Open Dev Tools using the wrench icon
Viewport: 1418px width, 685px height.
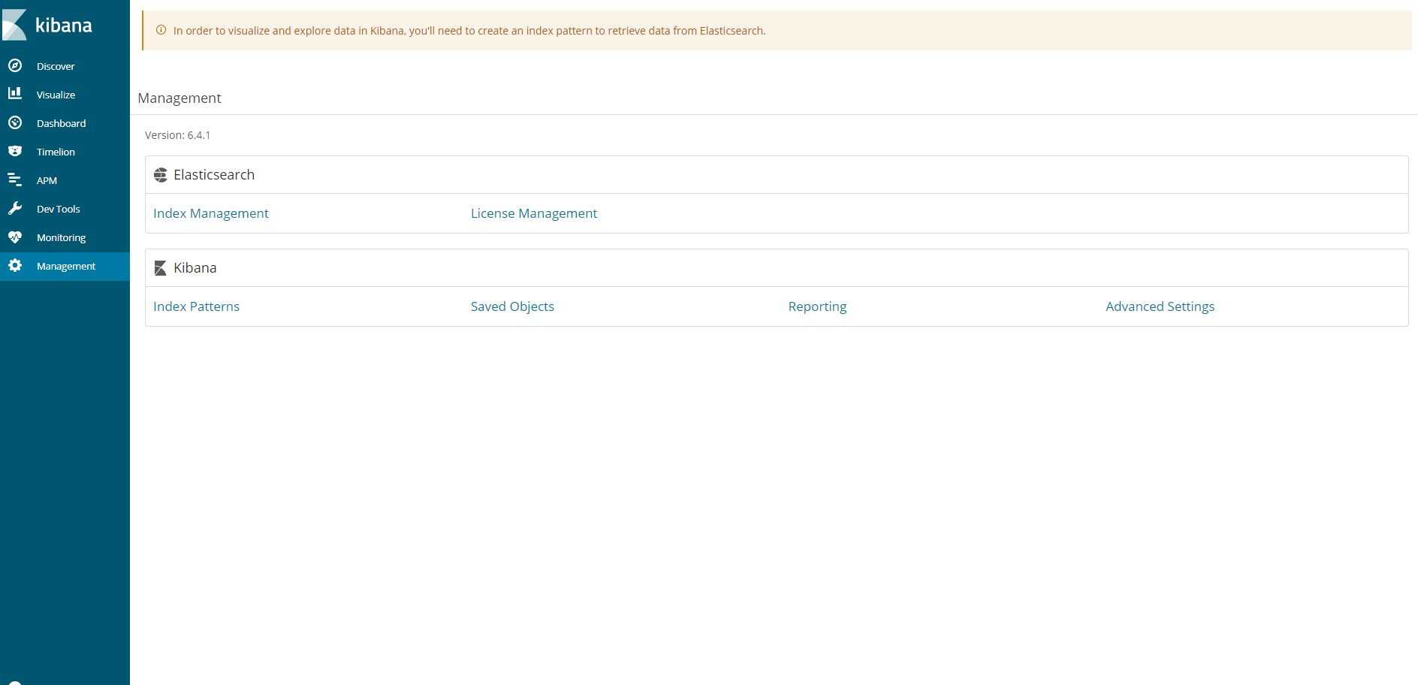pos(15,208)
